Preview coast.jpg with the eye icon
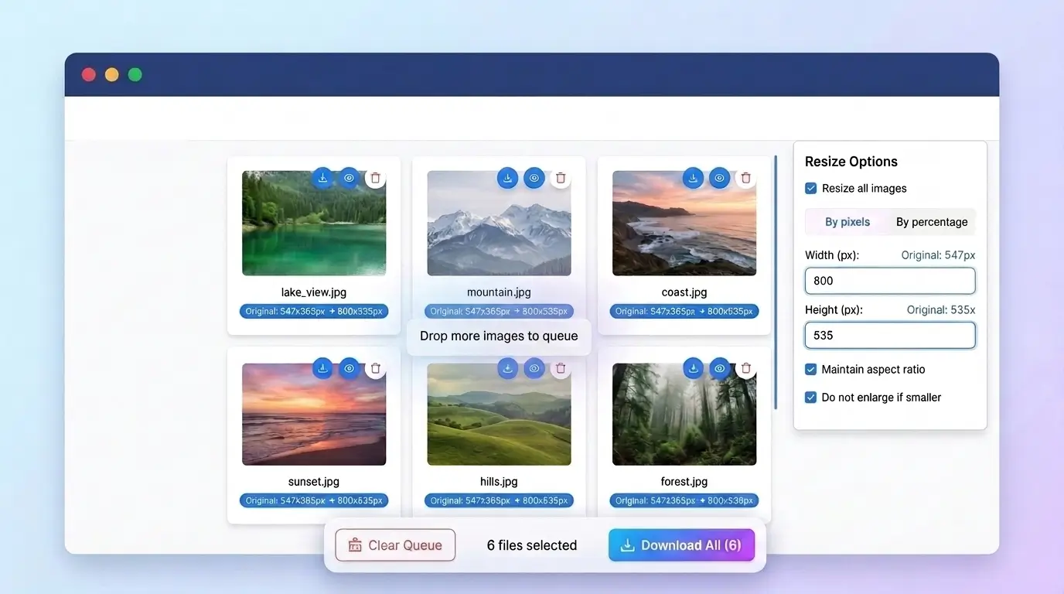The width and height of the screenshot is (1064, 594). pyautogui.click(x=720, y=178)
